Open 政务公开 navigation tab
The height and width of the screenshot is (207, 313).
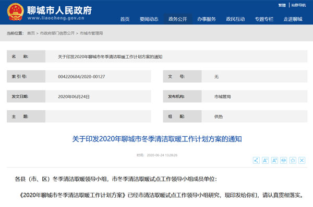coord(178,19)
